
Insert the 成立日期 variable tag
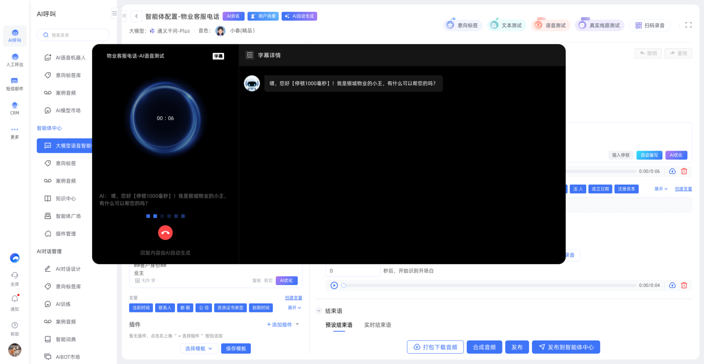tap(600, 189)
